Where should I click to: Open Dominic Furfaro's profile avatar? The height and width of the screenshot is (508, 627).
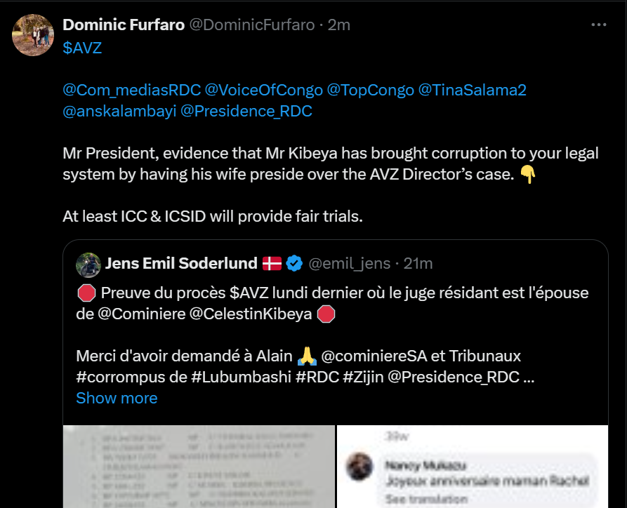coord(33,35)
